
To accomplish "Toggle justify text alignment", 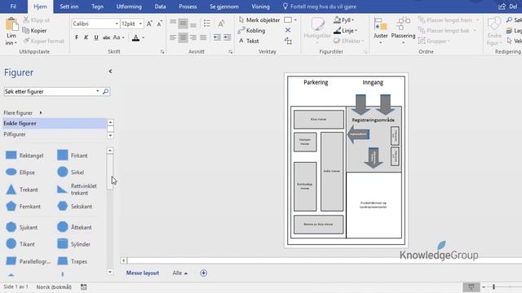I will pyautogui.click(x=203, y=37).
